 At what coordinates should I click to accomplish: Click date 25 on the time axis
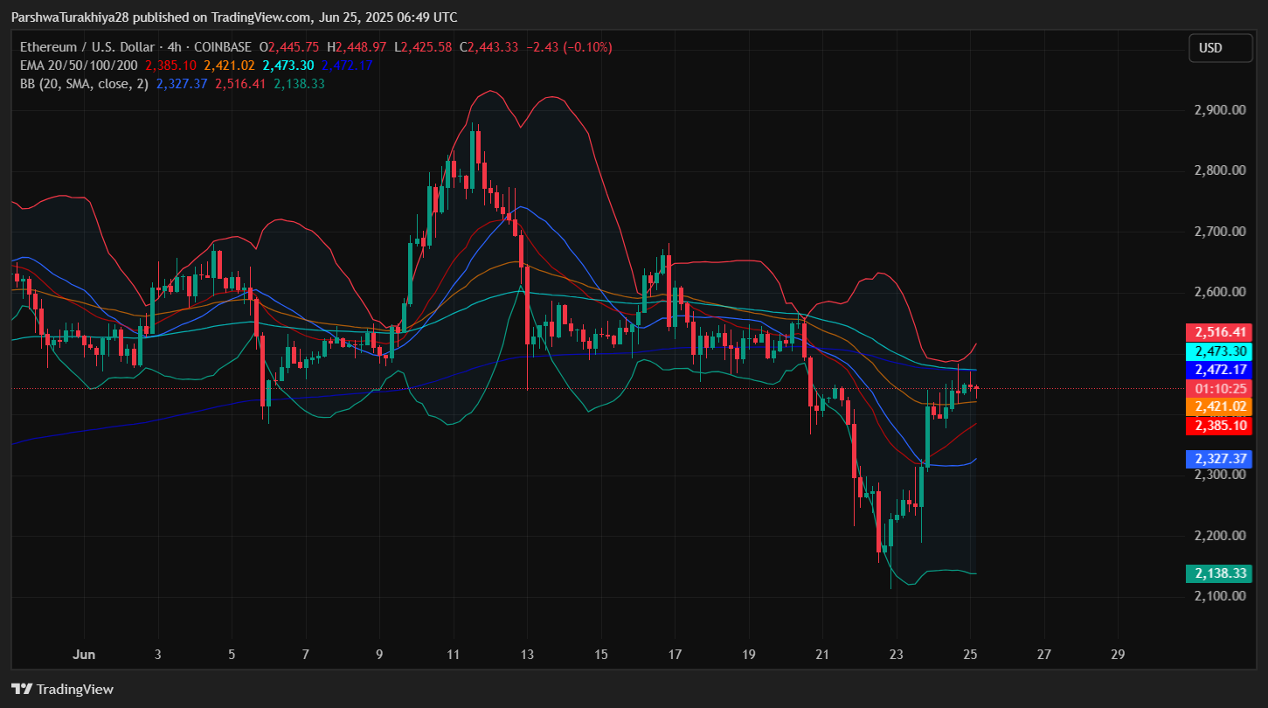tap(970, 654)
